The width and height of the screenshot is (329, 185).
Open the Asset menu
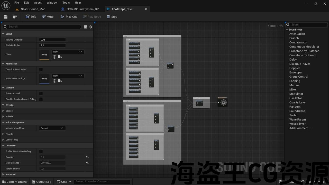coord(38,3)
